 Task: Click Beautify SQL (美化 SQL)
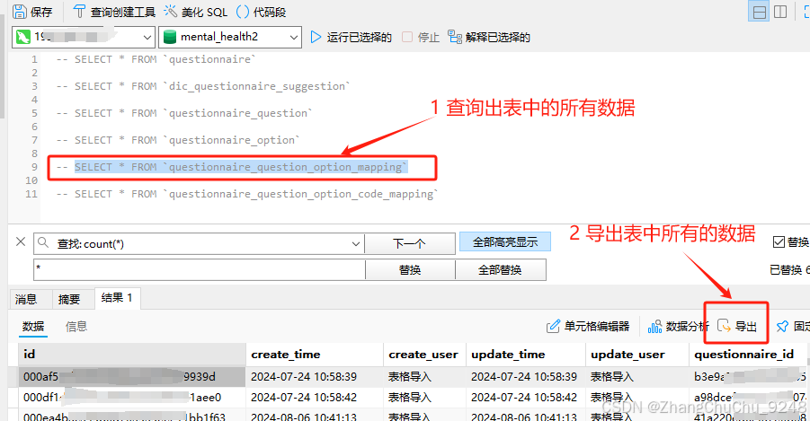click(x=196, y=12)
